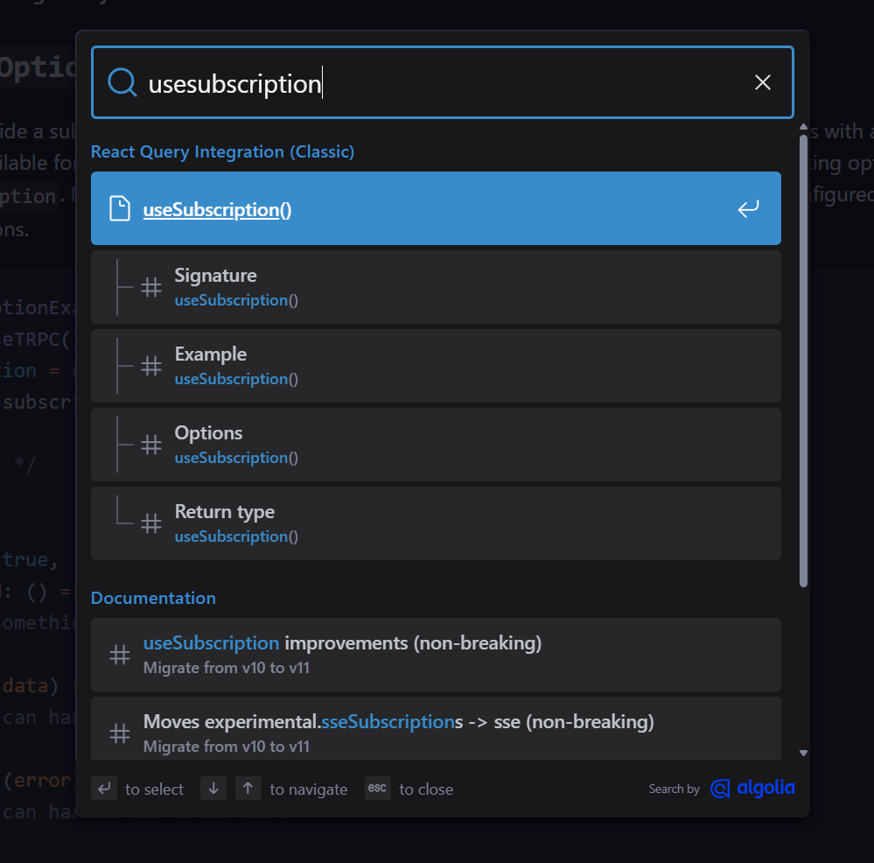Click the hash icon beside Example

[x=151, y=366]
